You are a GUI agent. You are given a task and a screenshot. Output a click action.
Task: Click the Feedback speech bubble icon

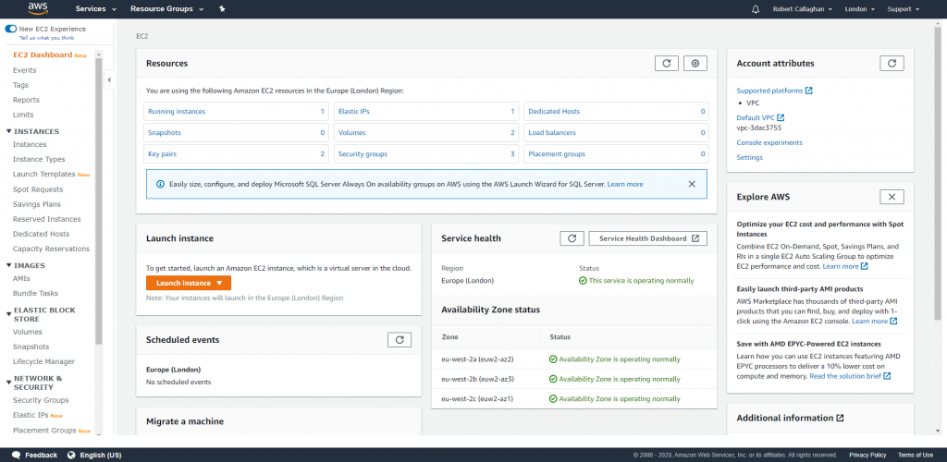[17, 455]
